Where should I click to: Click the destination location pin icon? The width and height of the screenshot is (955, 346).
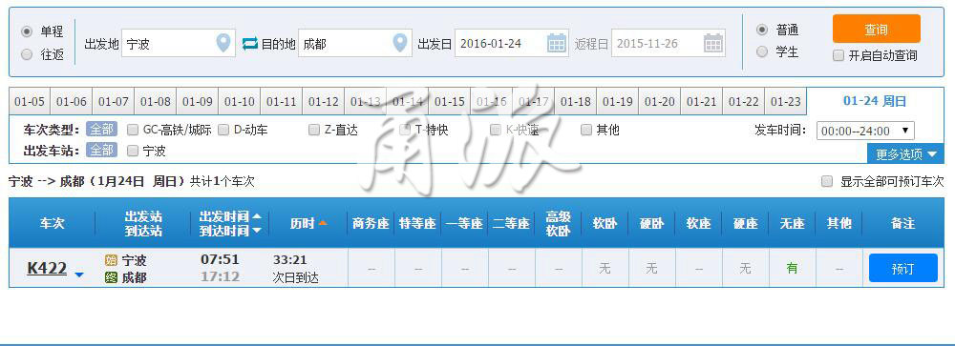pos(399,43)
